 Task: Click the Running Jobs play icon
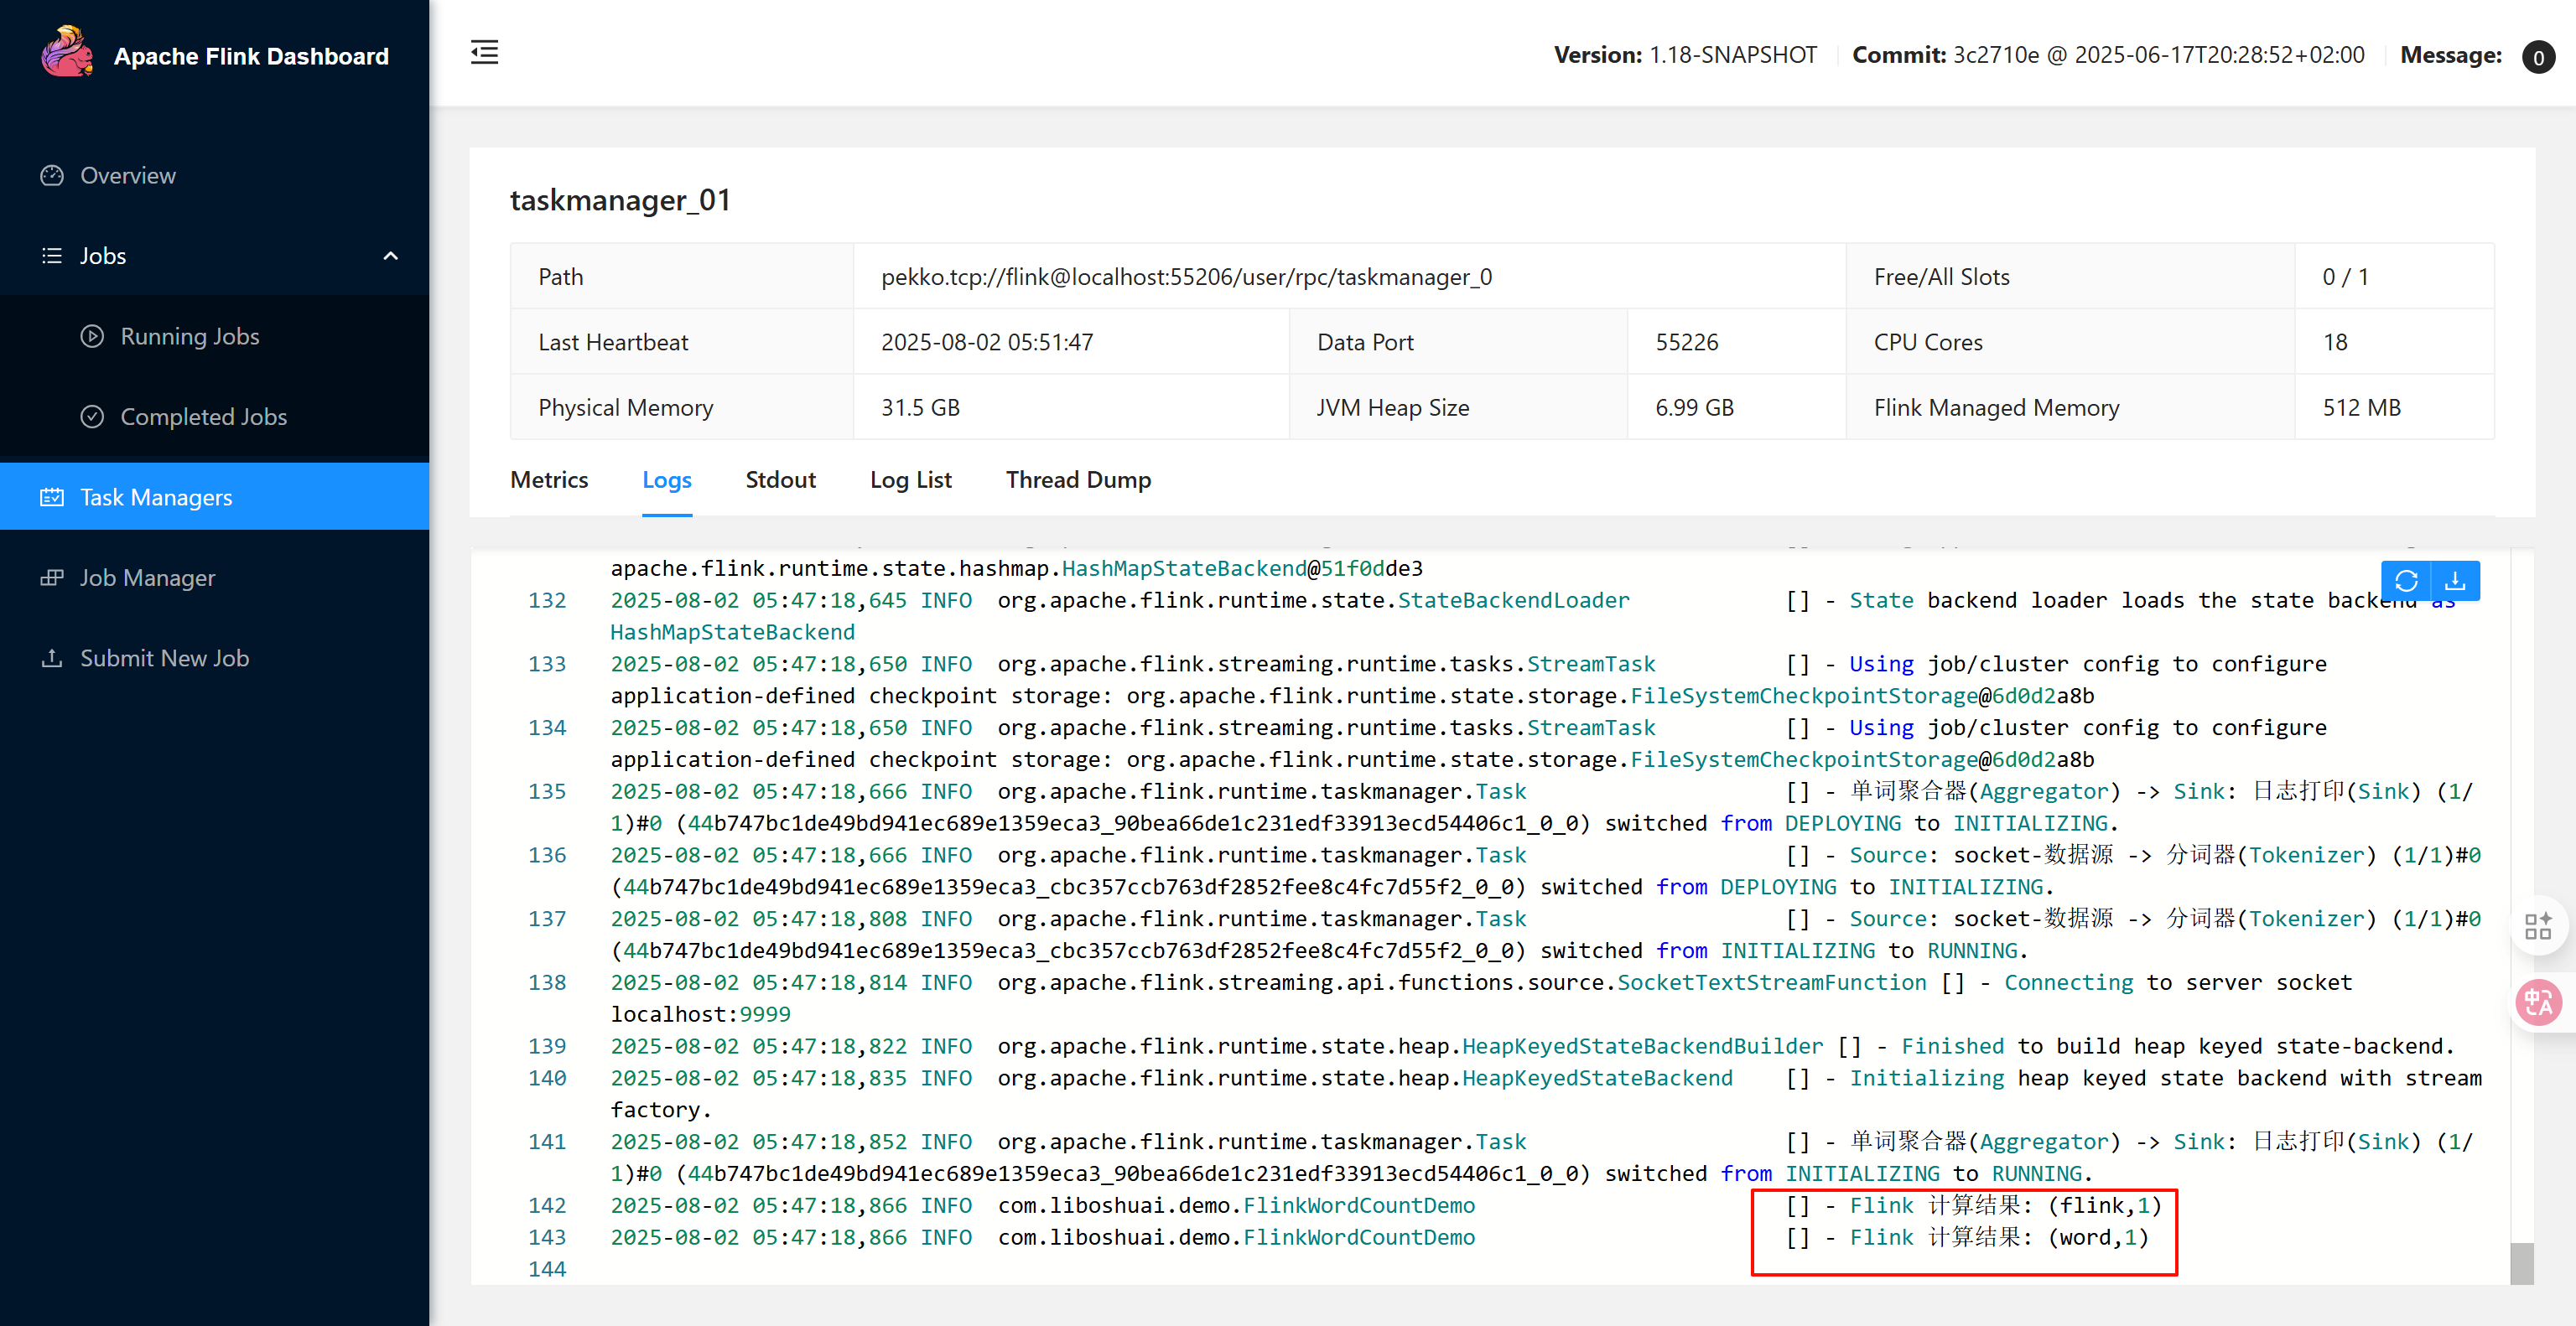click(x=92, y=337)
